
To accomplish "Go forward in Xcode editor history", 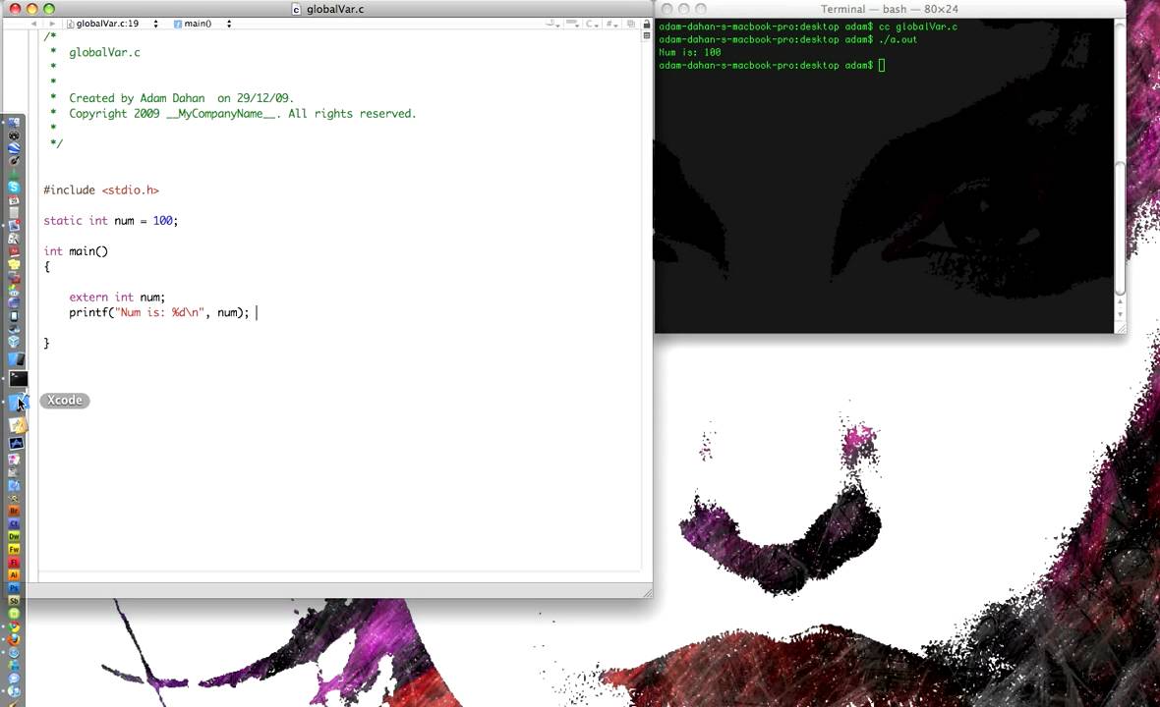I will 52,24.
